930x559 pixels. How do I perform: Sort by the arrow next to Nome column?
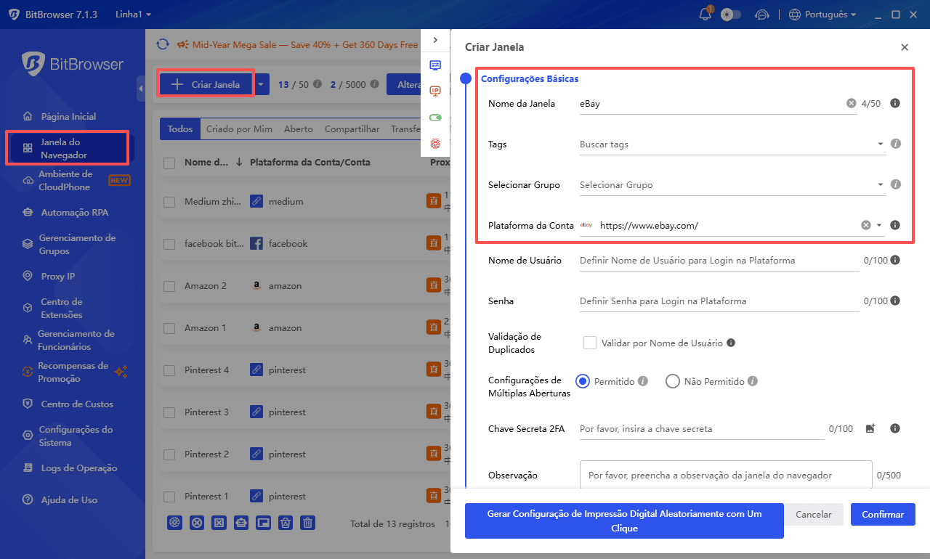(239, 163)
